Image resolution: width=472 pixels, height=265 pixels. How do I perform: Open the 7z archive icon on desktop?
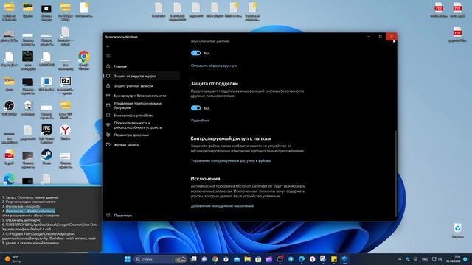coord(66,85)
